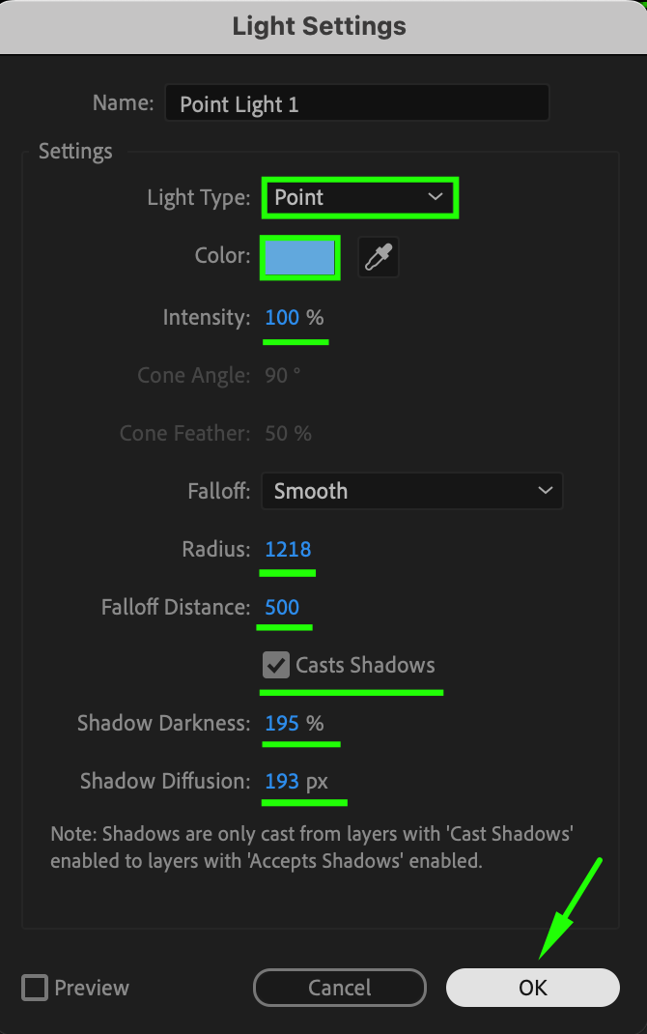This screenshot has height=1034, width=647.
Task: Click the Shadow Darkness value 195
Action: point(282,723)
